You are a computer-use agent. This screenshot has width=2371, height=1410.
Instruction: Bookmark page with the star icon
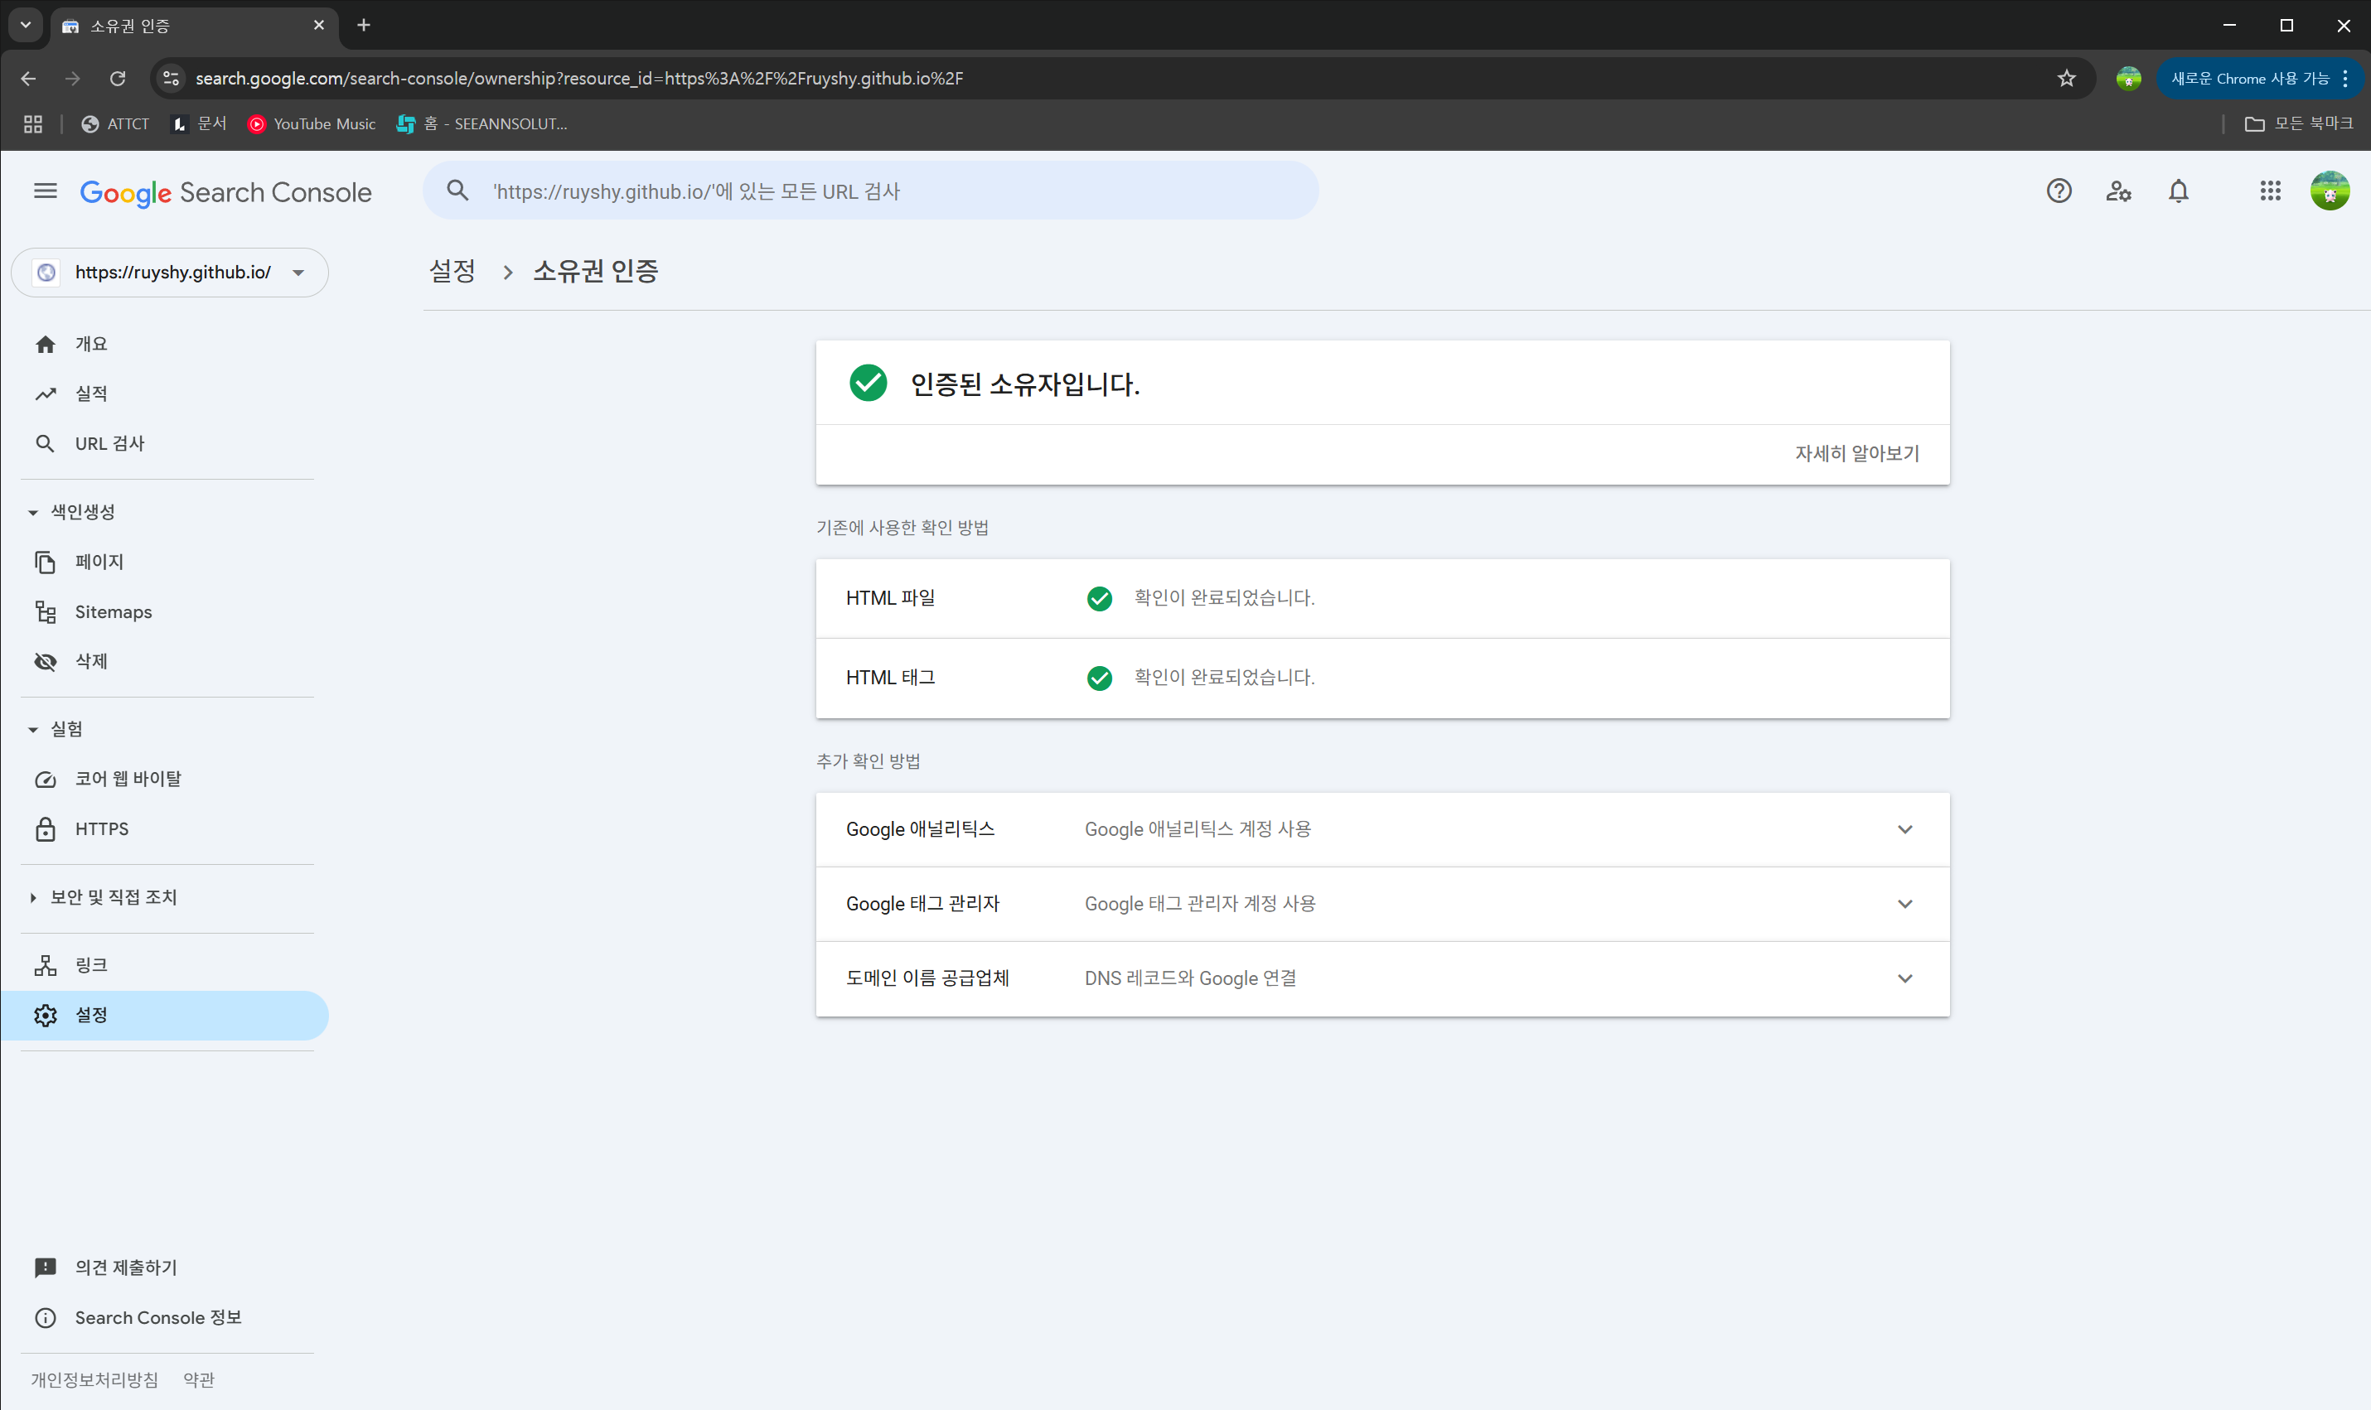[2066, 78]
